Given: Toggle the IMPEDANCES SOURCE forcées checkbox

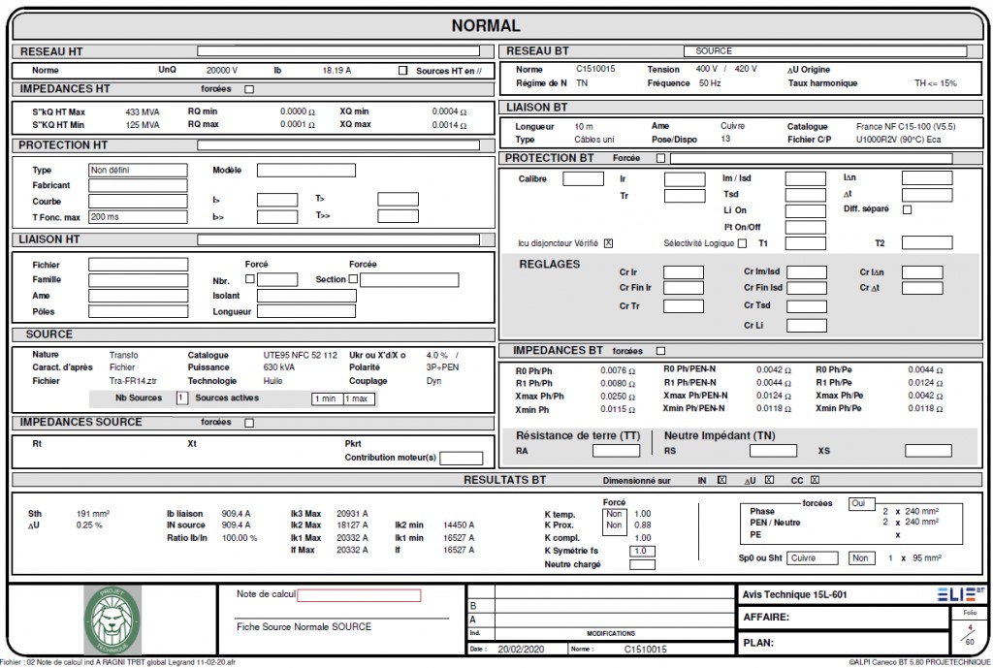Looking at the screenshot, I should pos(250,422).
